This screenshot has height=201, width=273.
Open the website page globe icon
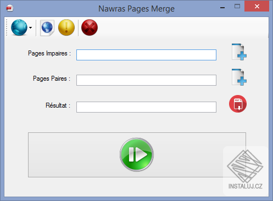pos(47,28)
